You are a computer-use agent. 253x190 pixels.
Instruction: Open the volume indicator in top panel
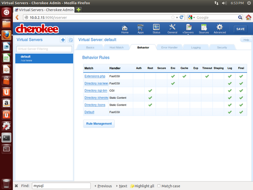[224, 3]
